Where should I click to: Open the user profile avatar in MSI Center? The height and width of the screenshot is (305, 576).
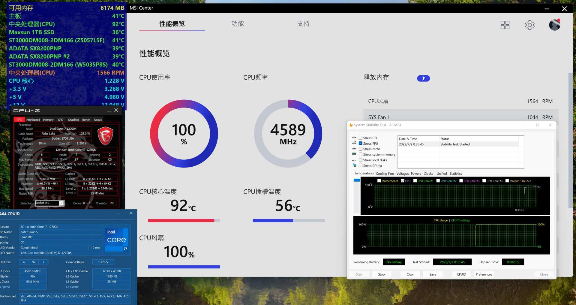coord(555,25)
